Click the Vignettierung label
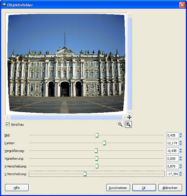 (14, 159)
